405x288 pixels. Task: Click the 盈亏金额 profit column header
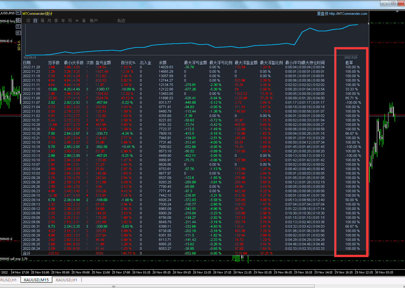103,63
